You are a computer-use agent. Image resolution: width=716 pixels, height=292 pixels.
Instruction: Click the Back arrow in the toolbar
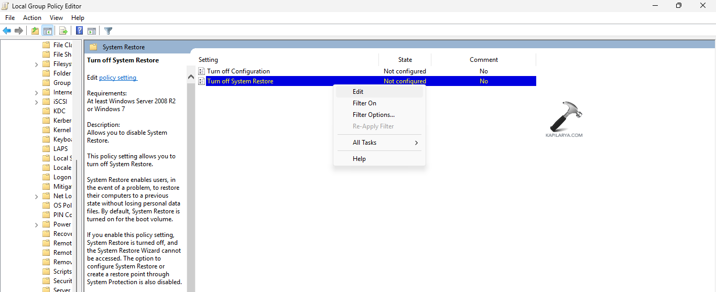7,31
